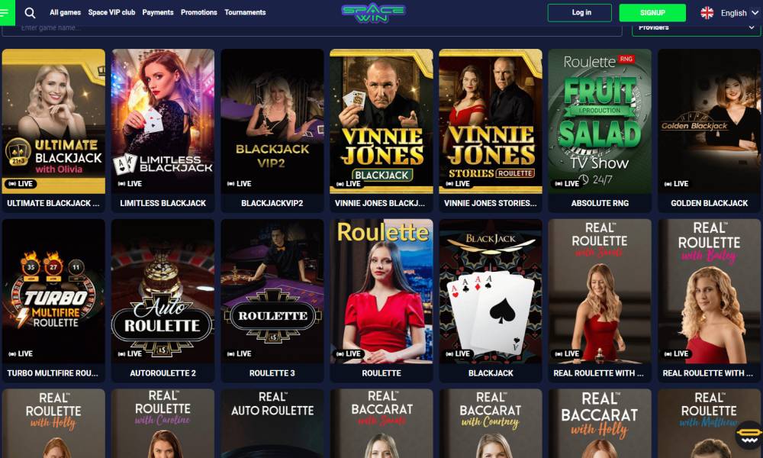The image size is (763, 458).
Task: Open the English language dropdown
Action: pyautogui.click(x=729, y=13)
